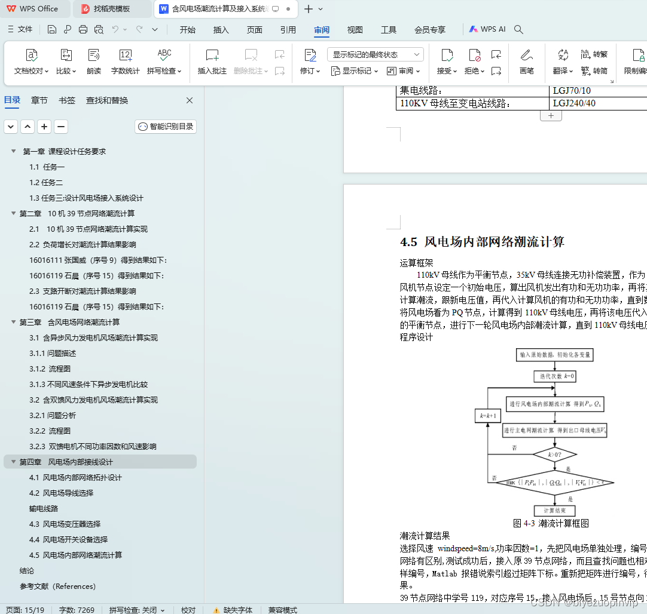Collapse the 第四章 风电场内部接线设计 node
Image resolution: width=647 pixels, height=614 pixels.
14,462
